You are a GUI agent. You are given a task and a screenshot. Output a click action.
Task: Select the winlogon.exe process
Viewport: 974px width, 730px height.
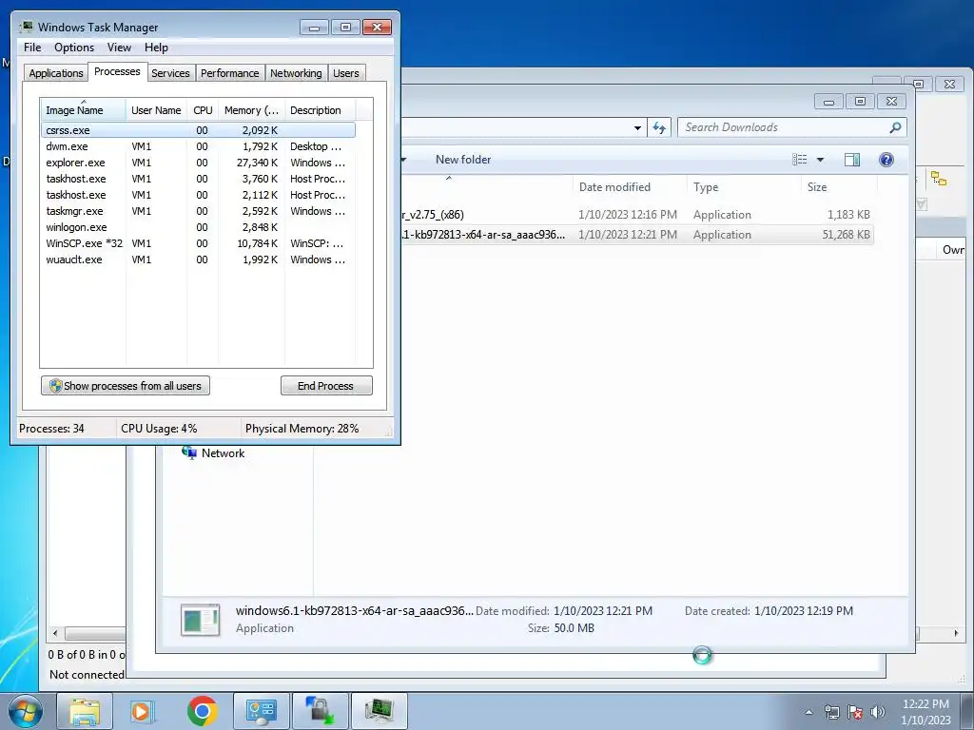198,227
